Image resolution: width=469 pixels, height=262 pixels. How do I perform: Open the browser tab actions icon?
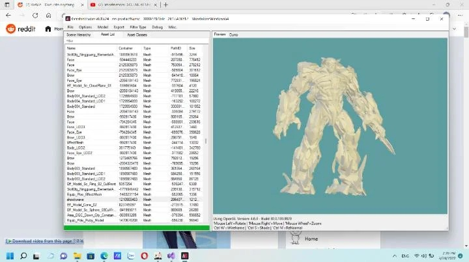7,5
